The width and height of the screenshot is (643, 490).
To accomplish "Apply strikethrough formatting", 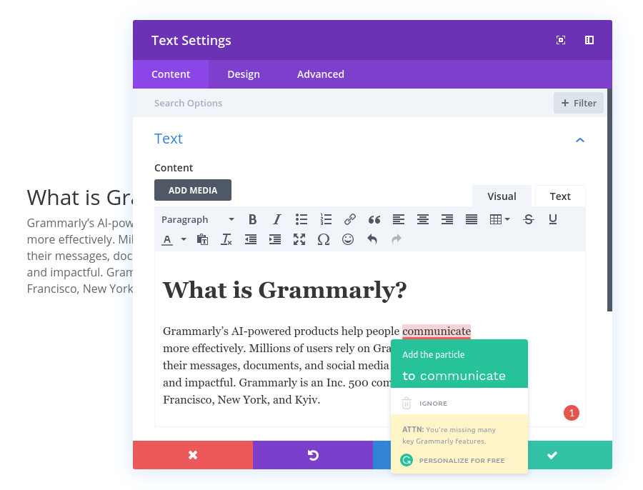I will 529,219.
